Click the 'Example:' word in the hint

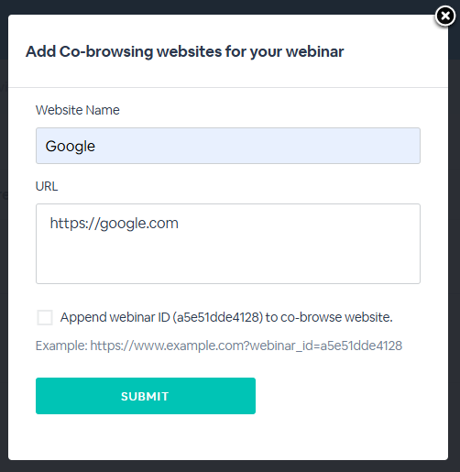[61, 346]
